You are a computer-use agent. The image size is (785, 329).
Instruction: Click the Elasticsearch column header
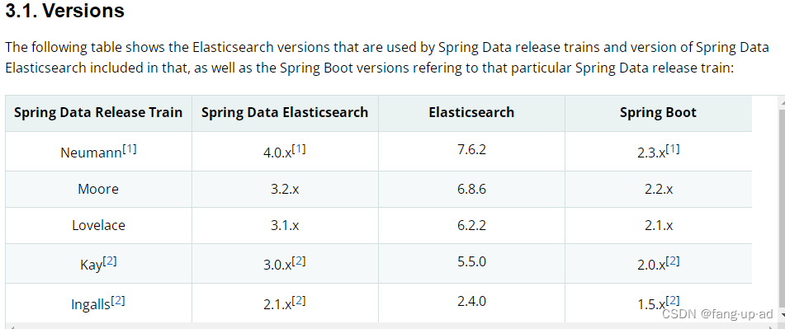click(471, 112)
